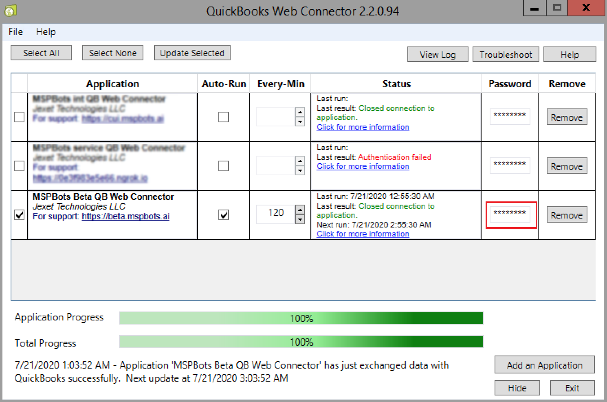Click 'Last run: 7/21/2020 12:55:30 AM' text
607x402 pixels.
click(x=376, y=196)
